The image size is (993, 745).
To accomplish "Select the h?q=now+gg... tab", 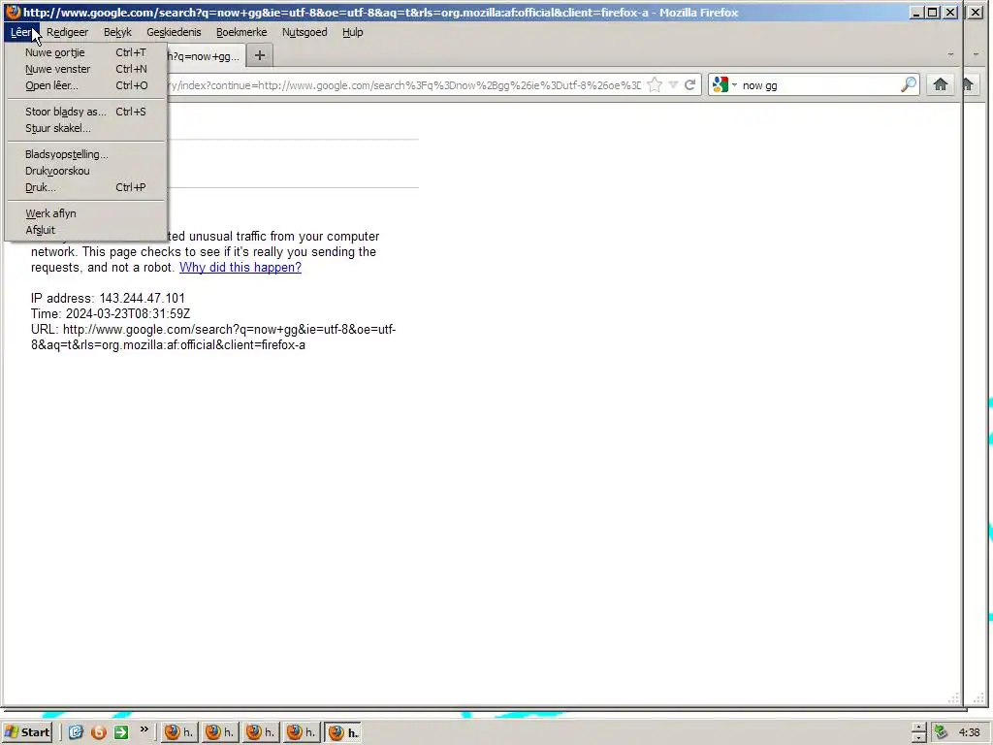I will coord(204,55).
